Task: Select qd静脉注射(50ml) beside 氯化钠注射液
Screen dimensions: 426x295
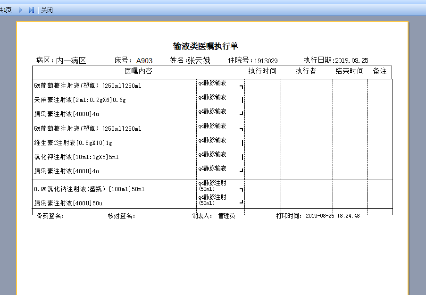Action: tap(212, 185)
